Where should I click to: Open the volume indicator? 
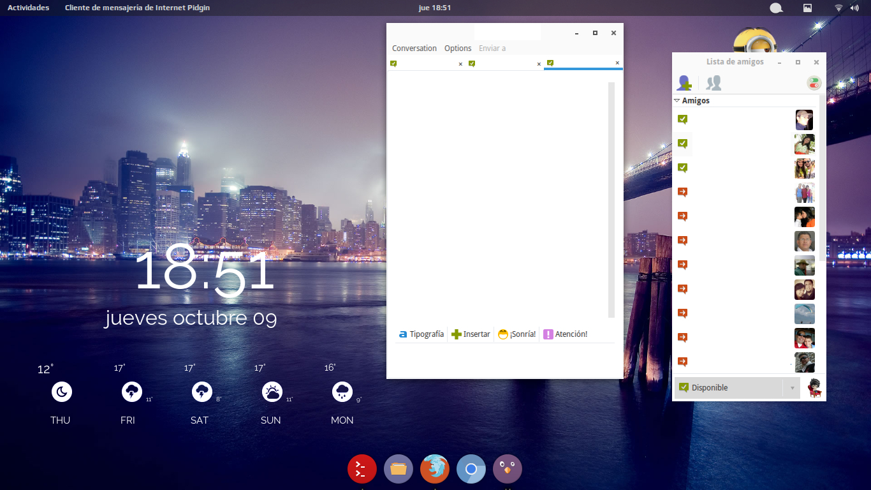point(854,8)
